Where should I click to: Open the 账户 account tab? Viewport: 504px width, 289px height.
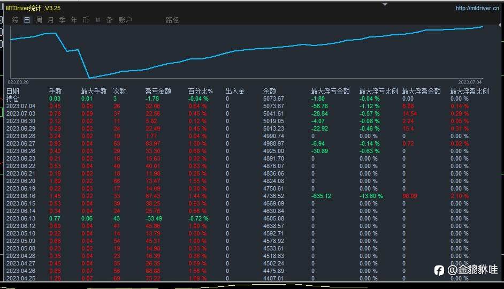pos(125,20)
